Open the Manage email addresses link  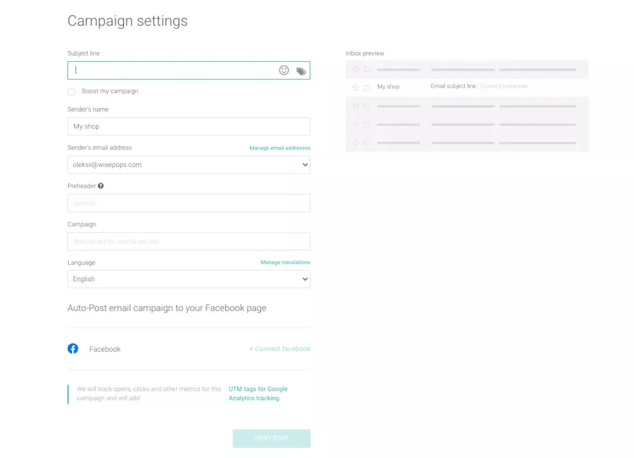280,148
